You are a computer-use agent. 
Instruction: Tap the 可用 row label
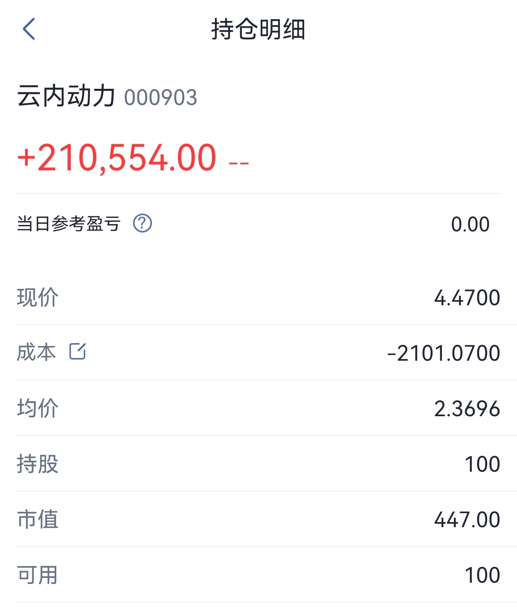click(x=38, y=575)
